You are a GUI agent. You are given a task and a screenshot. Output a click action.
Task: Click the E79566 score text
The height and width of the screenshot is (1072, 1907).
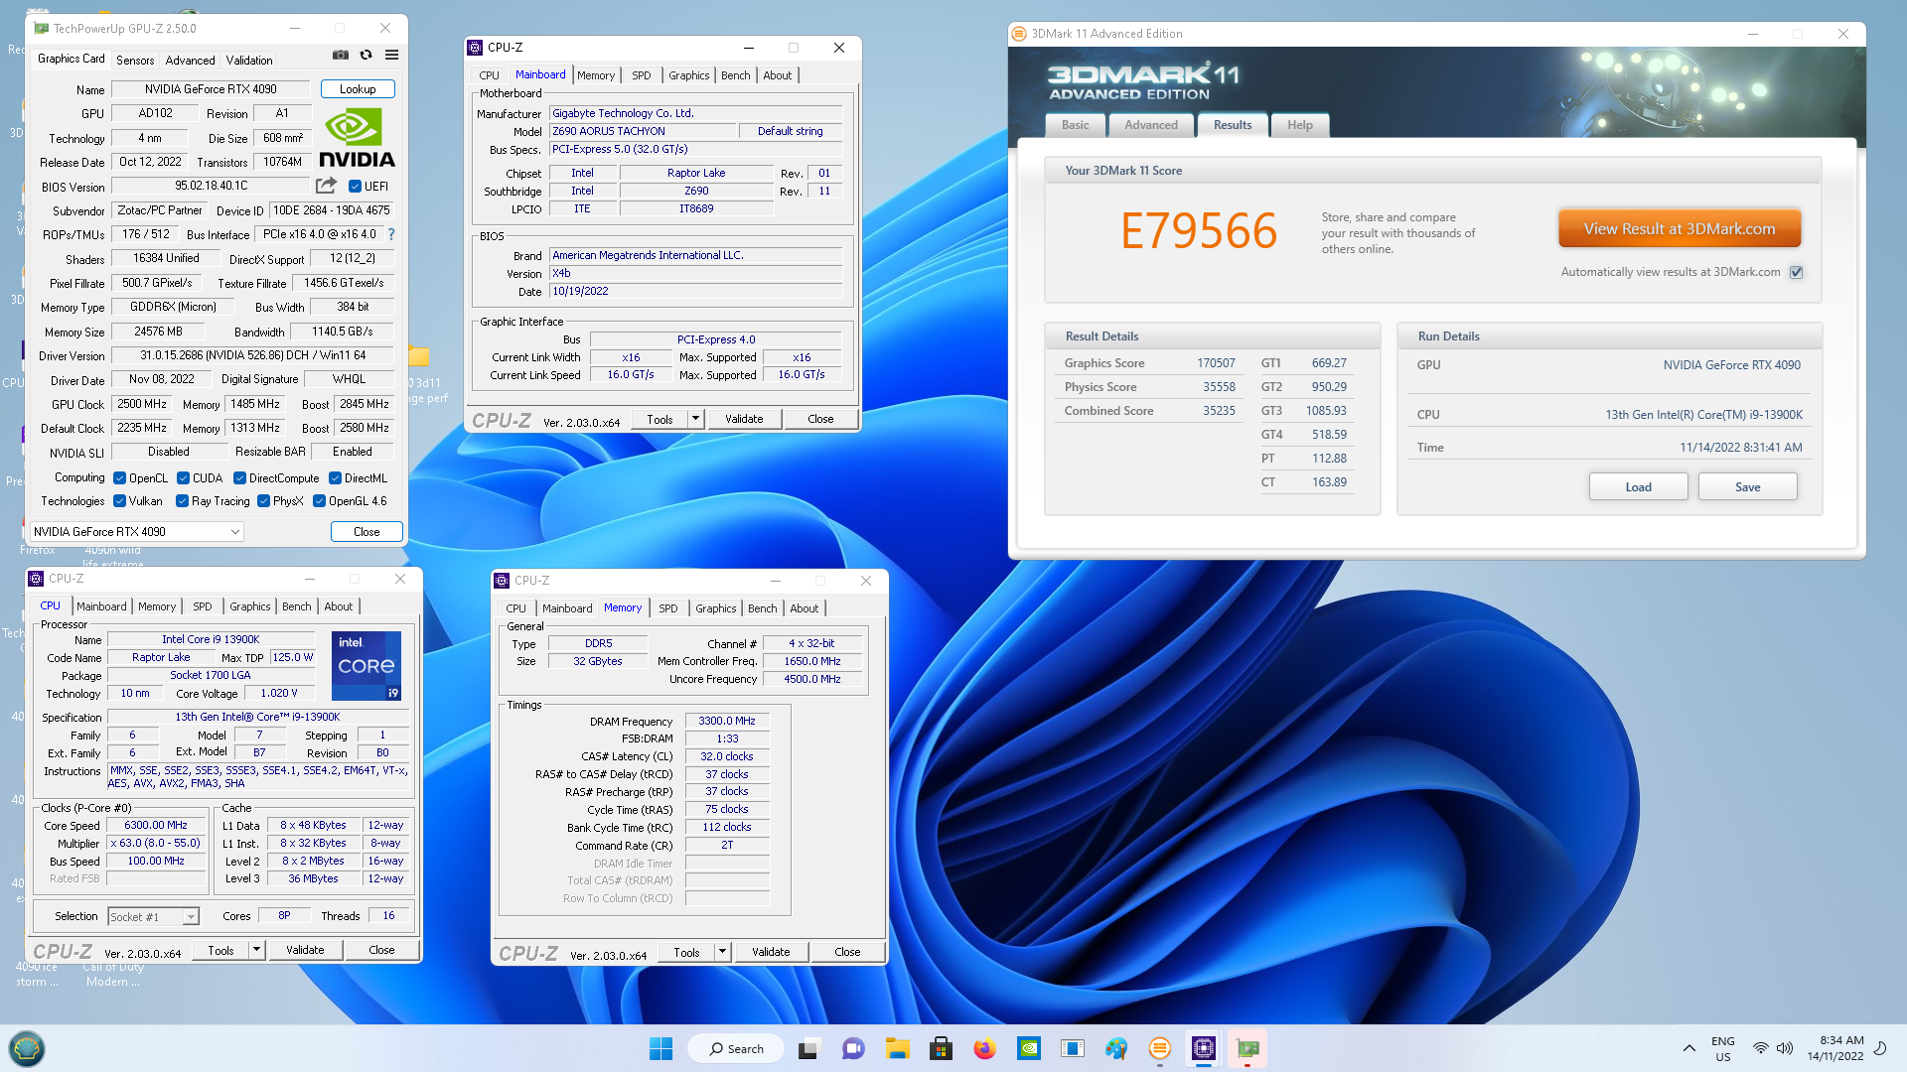[1198, 230]
